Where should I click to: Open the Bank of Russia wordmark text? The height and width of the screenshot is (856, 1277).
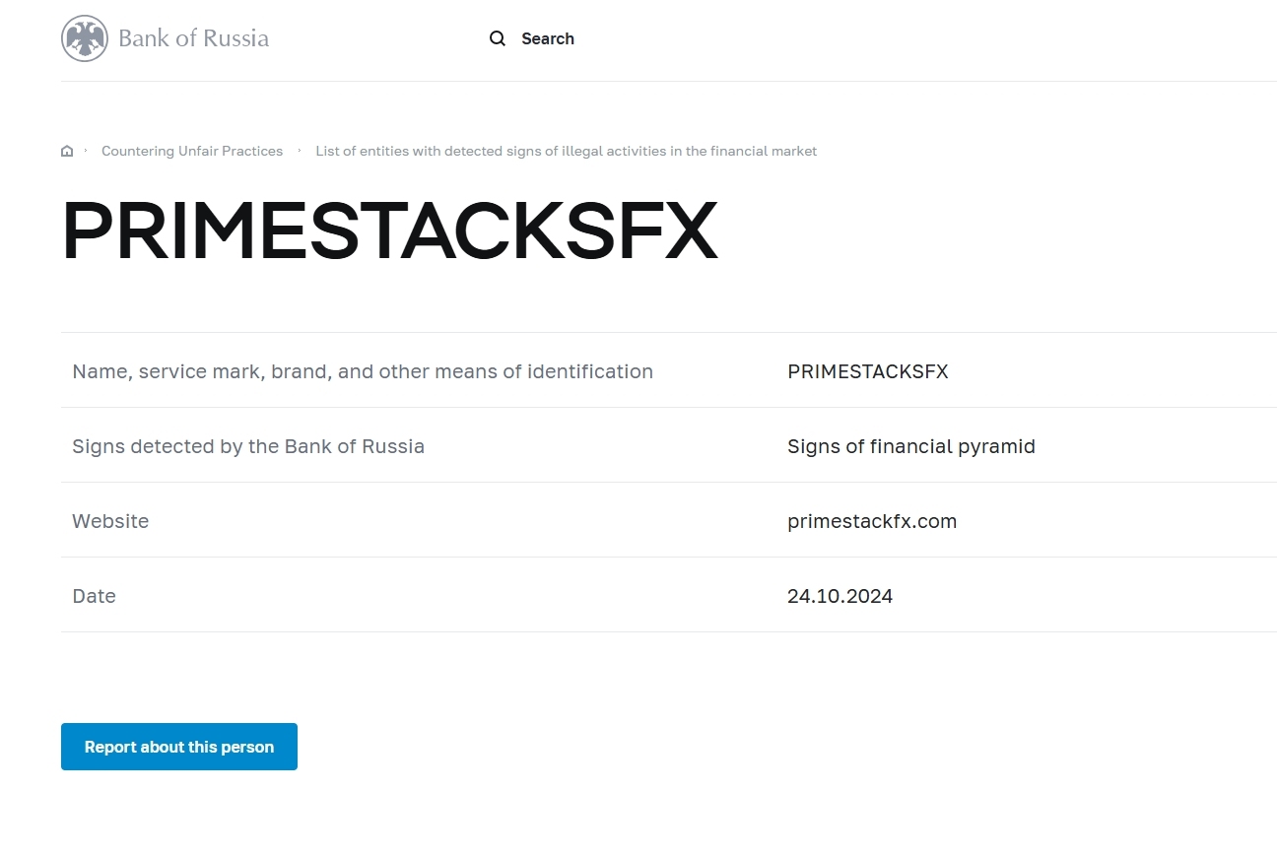tap(193, 38)
